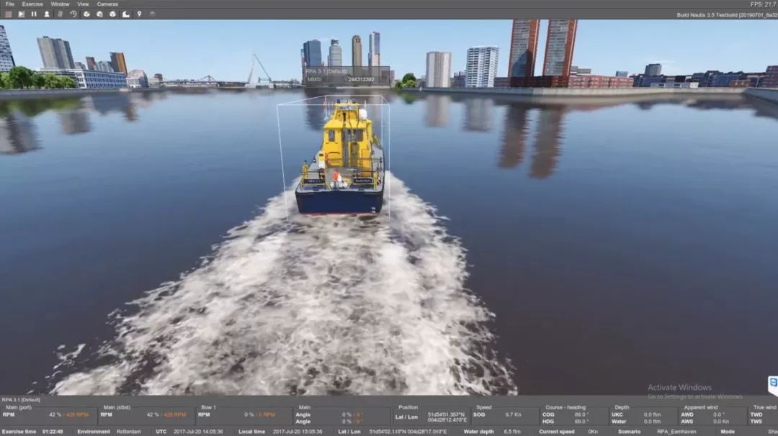Viewport: 778px width, 436px height.
Task: Click the FPS counter at top right
Action: pos(764,4)
